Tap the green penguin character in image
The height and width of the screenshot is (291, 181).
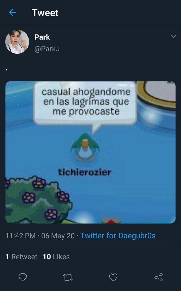tap(85, 147)
